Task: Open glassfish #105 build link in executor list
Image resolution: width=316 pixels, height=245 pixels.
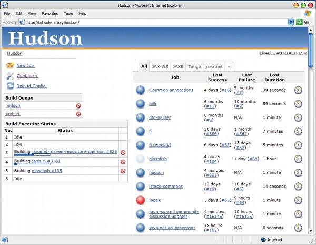Action: click(47, 171)
